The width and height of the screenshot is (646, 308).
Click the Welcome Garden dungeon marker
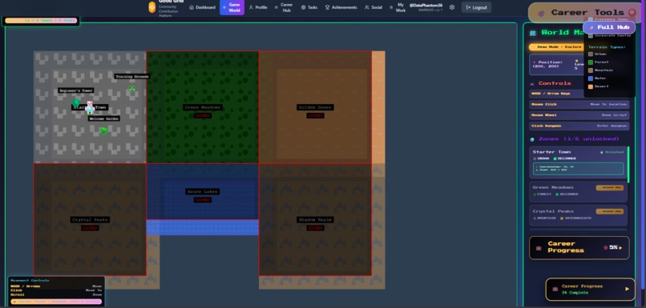tap(103, 130)
